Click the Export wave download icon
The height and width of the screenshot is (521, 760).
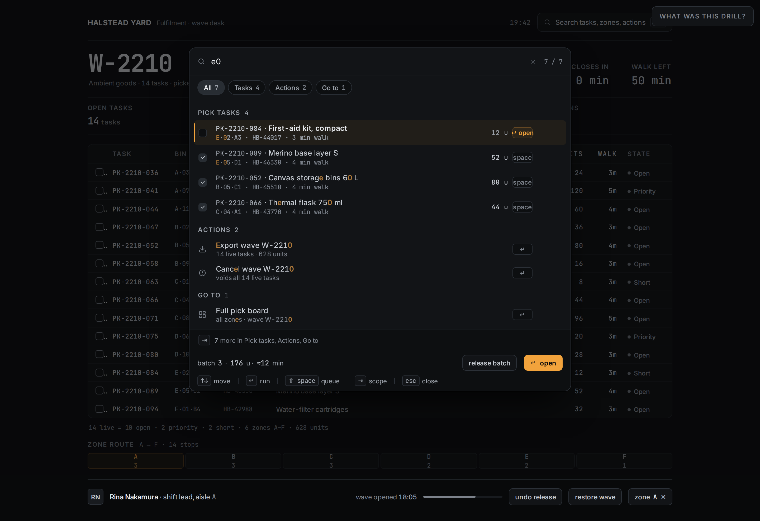pos(202,249)
